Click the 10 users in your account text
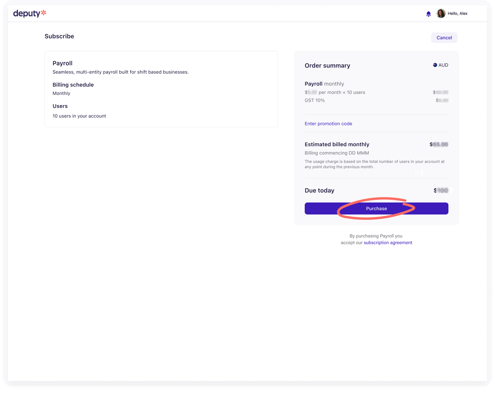Image resolution: width=495 pixels, height=393 pixels. [x=79, y=116]
